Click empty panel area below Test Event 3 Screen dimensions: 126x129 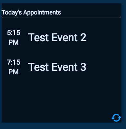(61, 94)
